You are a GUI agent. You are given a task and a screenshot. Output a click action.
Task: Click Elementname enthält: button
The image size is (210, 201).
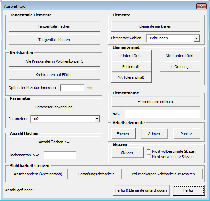point(156,102)
